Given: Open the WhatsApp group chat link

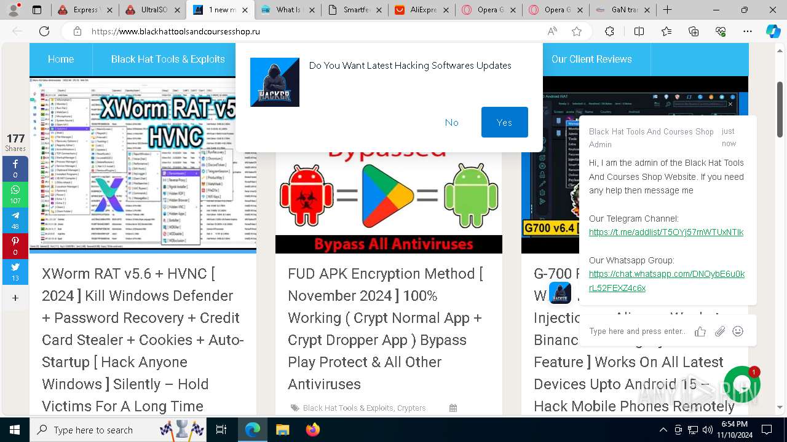Looking at the screenshot, I should coord(666,281).
